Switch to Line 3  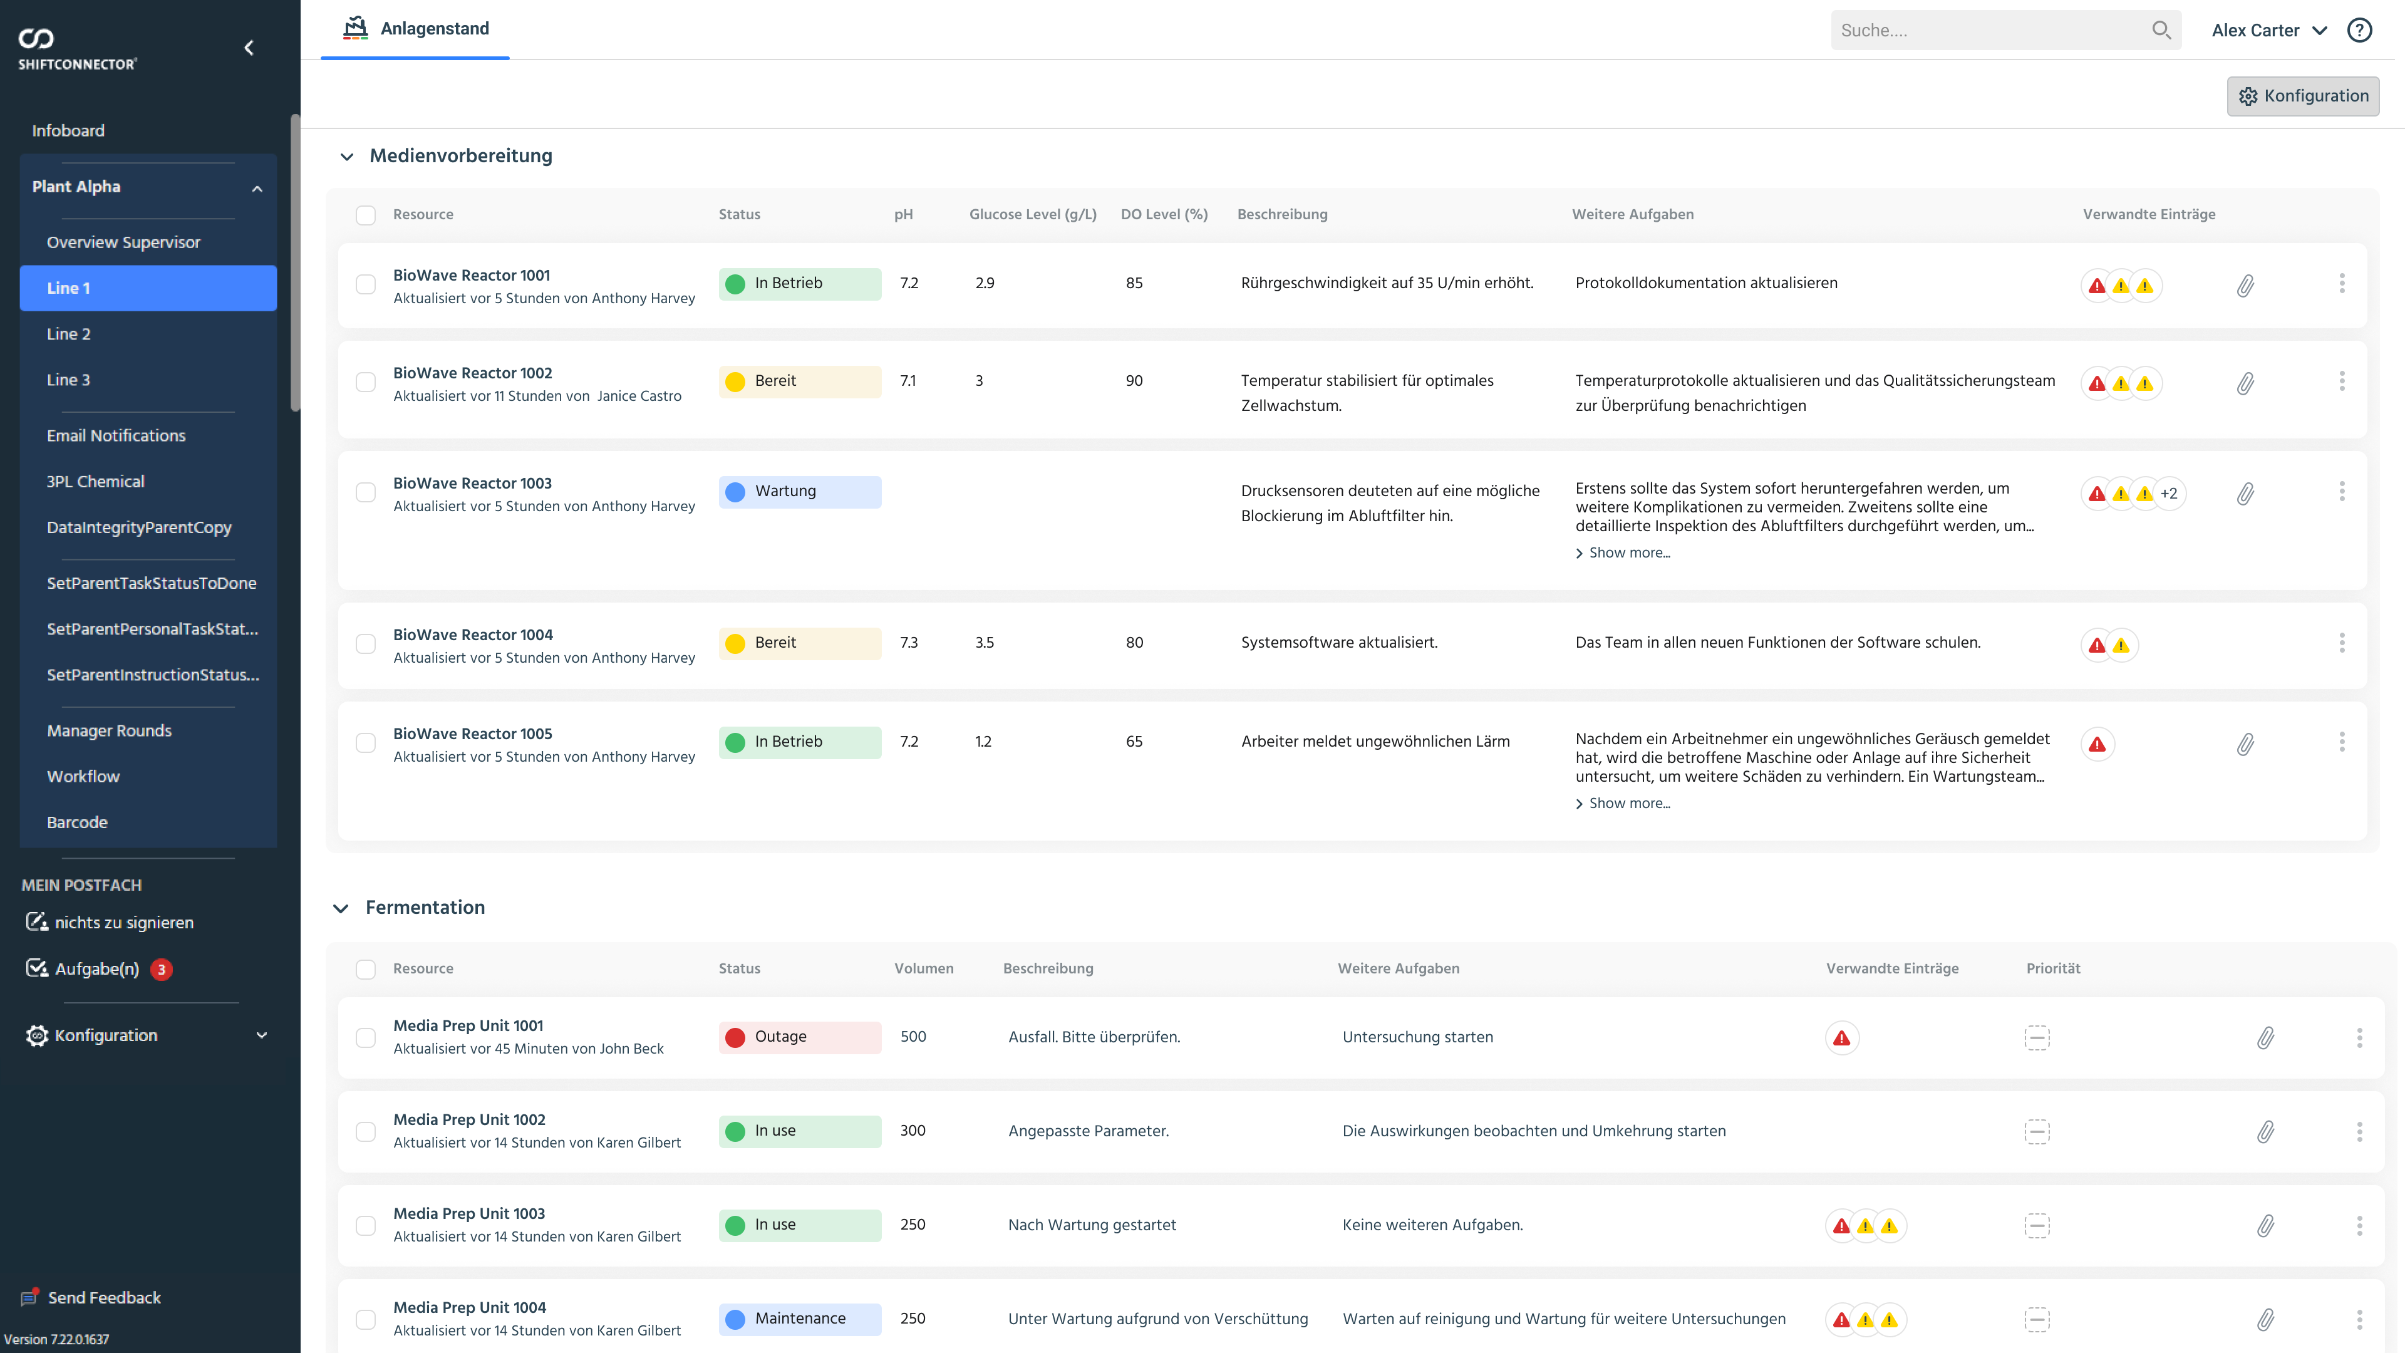148,379
